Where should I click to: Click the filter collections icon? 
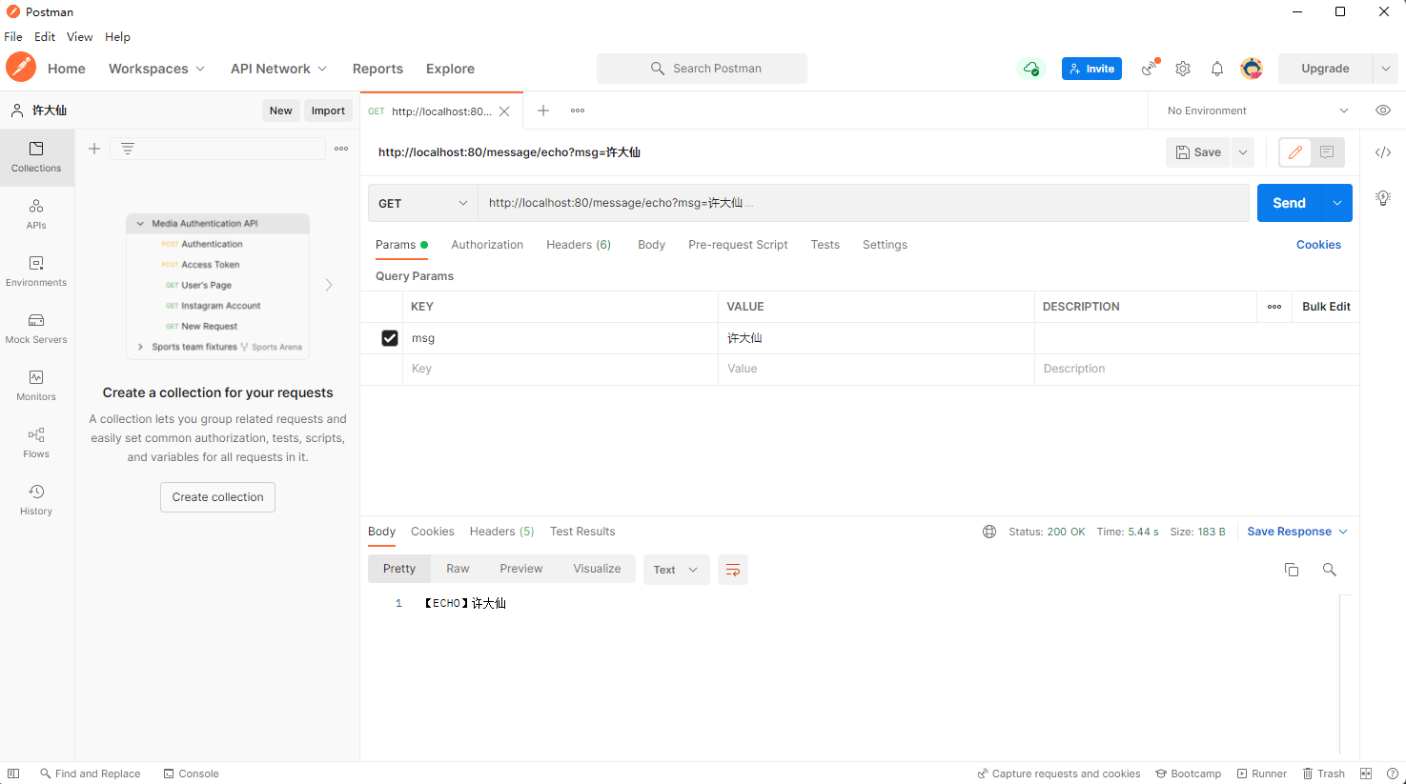(128, 149)
